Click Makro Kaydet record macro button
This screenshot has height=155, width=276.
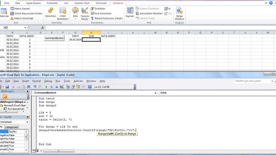[x=20, y=9]
